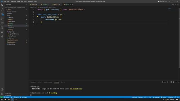Viewport: 180px width, 101px height.
Task: Switch to the cache.js editor tab
Action: (x=45, y=4)
